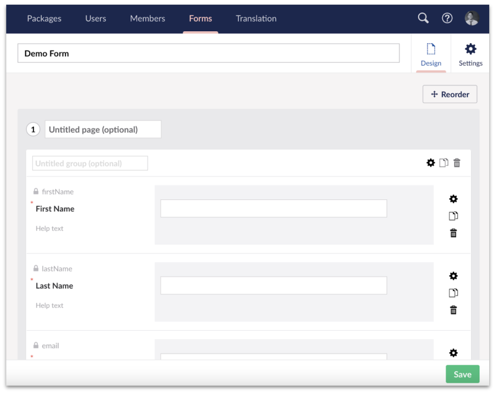Image resolution: width=498 pixels, height=395 pixels.
Task: Delete the Last Name field
Action: 453,310
